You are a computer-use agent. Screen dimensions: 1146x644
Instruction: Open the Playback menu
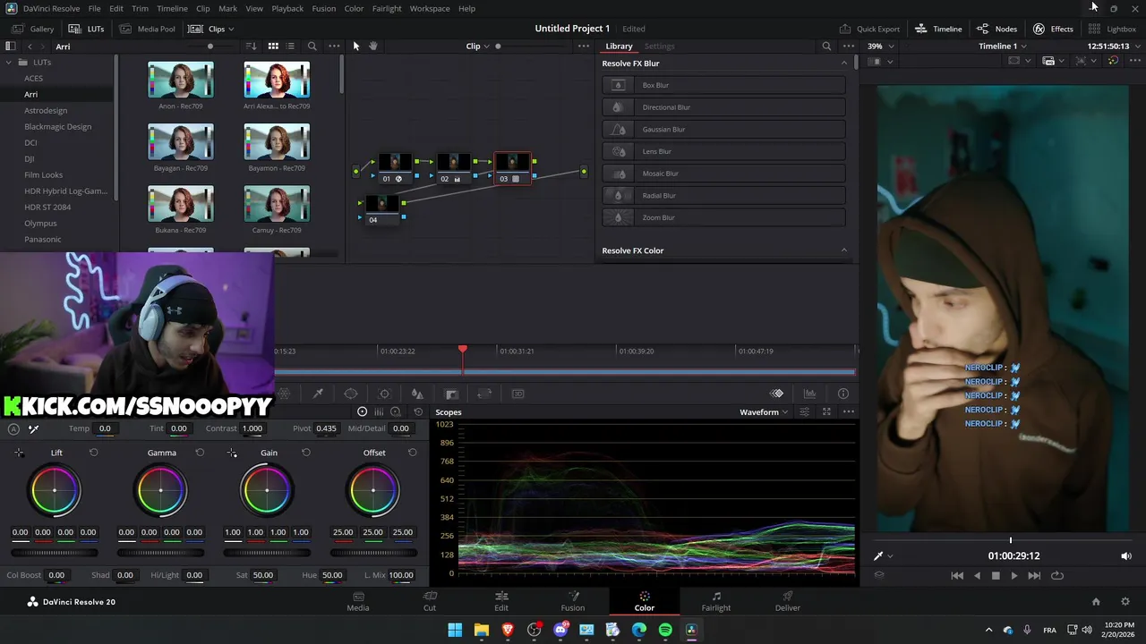click(287, 8)
